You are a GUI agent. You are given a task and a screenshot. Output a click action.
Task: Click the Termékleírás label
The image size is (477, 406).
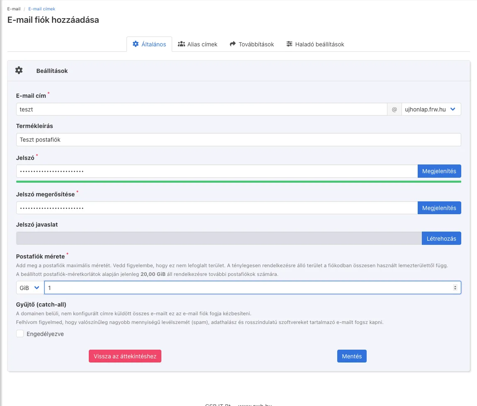click(34, 126)
